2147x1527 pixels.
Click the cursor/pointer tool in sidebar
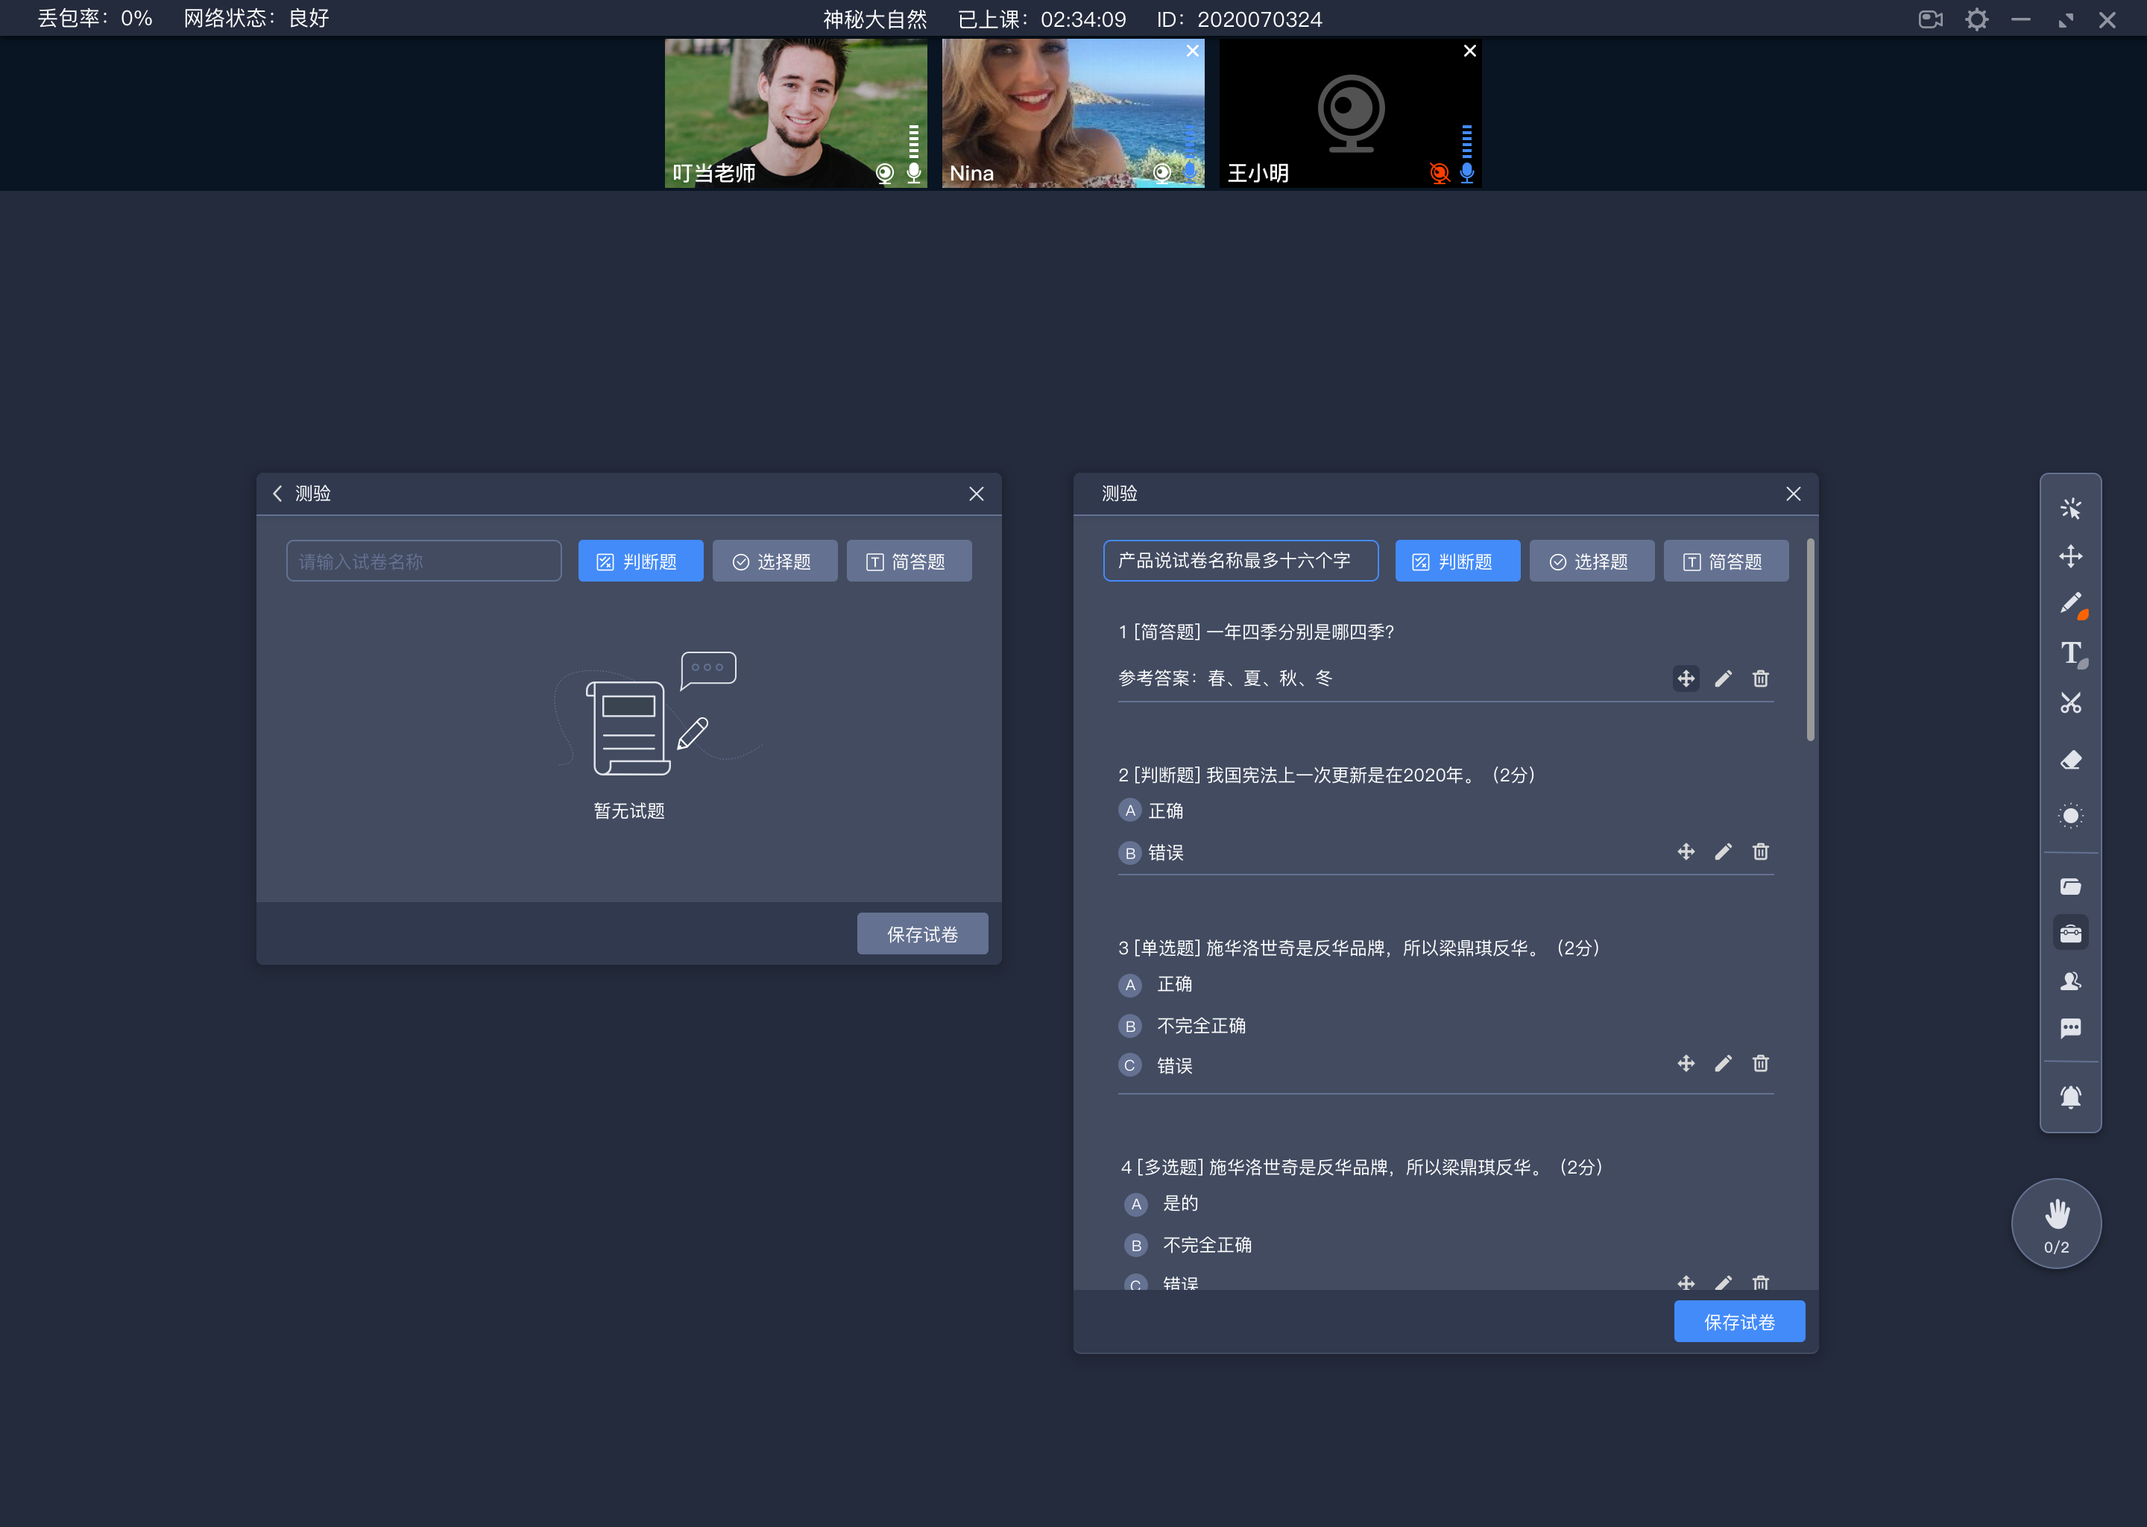pos(2071,507)
